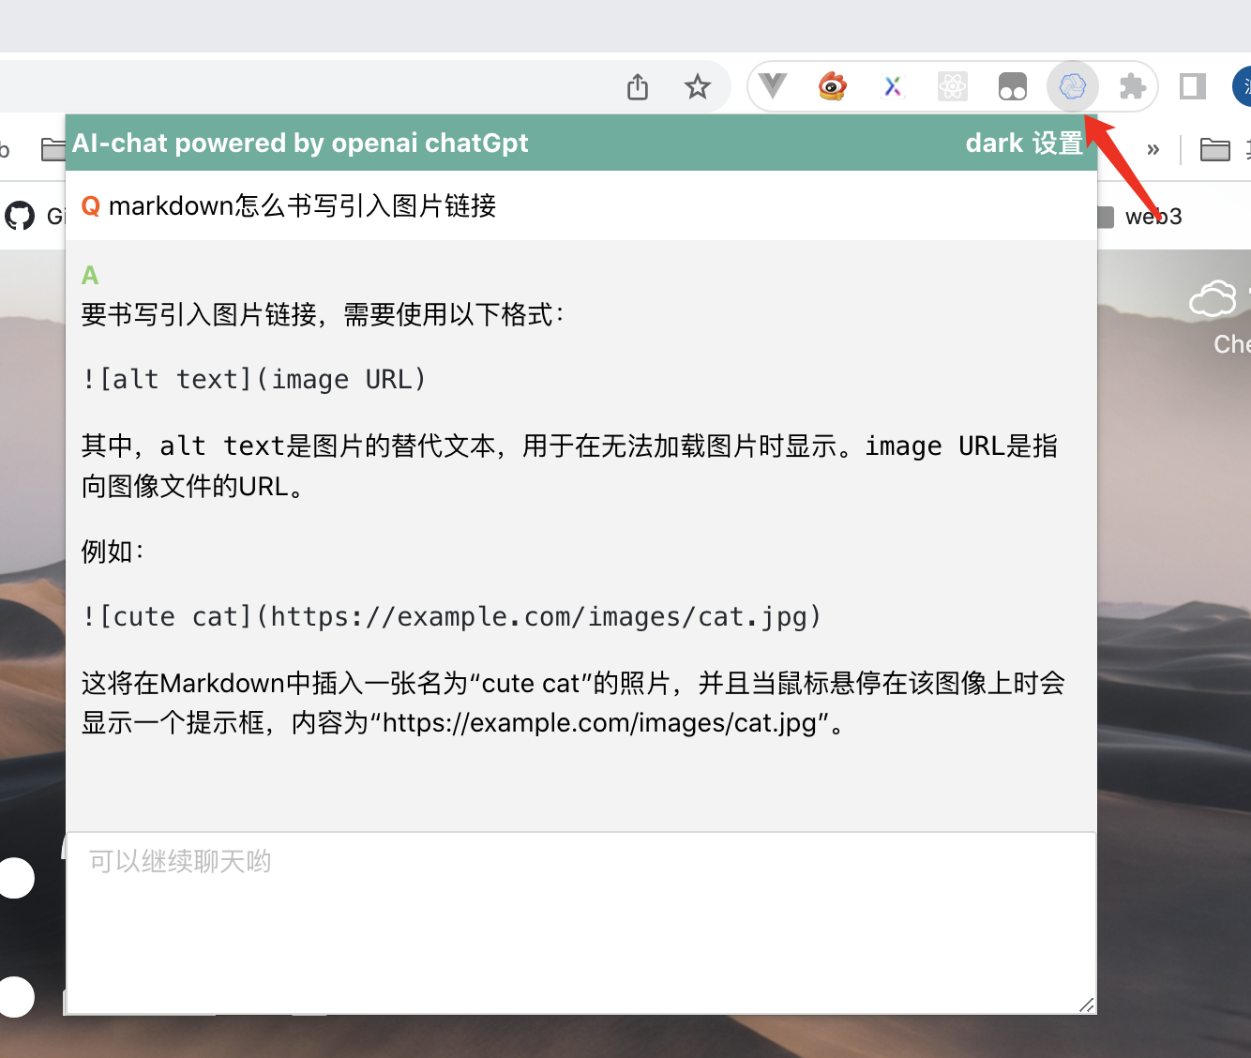Open the React devtools extension icon
Viewport: 1251px width, 1058px height.
click(x=953, y=86)
